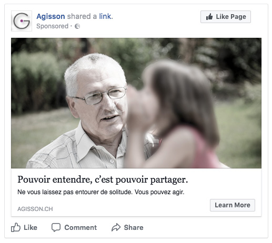This screenshot has width=272, height=243.
Task: Visit the AGISSON.CH domain link
Action: click(35, 209)
